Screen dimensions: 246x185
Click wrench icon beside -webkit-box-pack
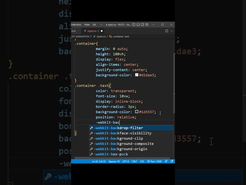pyautogui.click(x=91, y=154)
